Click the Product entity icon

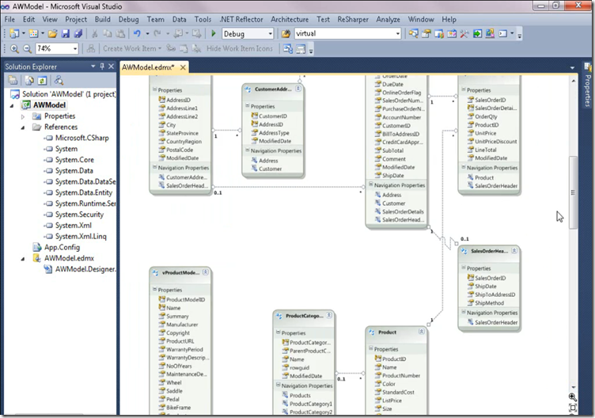[x=372, y=332]
